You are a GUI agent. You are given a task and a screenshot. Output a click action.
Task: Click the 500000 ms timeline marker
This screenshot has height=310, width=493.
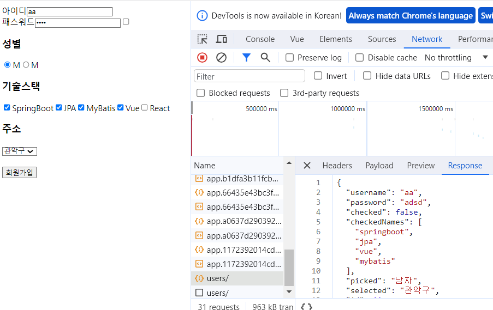click(x=262, y=109)
